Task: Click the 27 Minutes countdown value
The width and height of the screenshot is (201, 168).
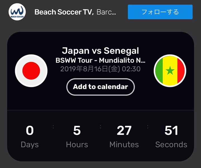Action: tap(124, 130)
